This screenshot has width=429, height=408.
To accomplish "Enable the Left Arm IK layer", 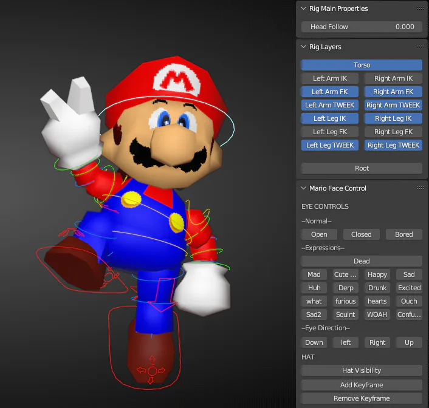I will (330, 78).
